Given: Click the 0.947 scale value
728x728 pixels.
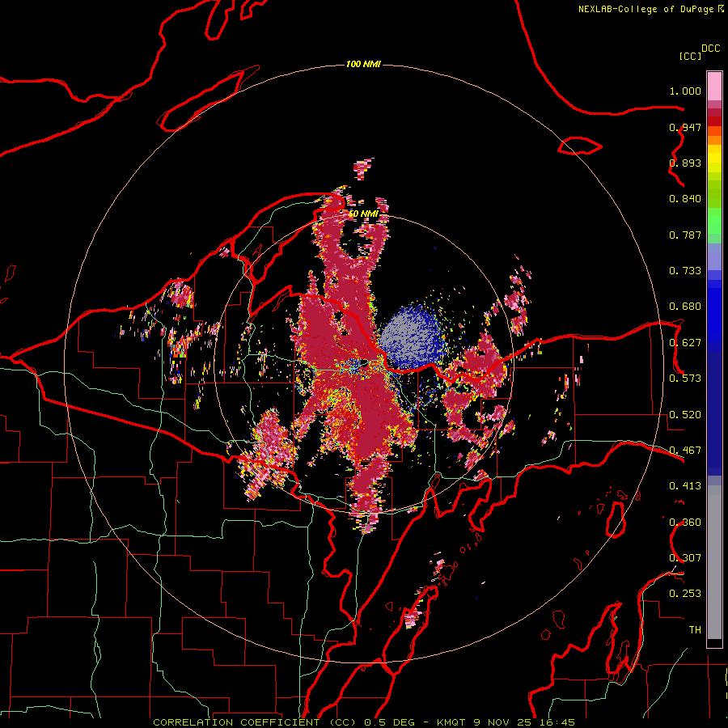Looking at the screenshot, I should coord(685,127).
